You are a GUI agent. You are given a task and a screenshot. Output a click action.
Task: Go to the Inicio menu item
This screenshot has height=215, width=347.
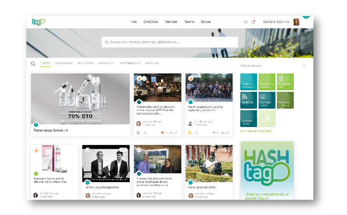pos(133,22)
